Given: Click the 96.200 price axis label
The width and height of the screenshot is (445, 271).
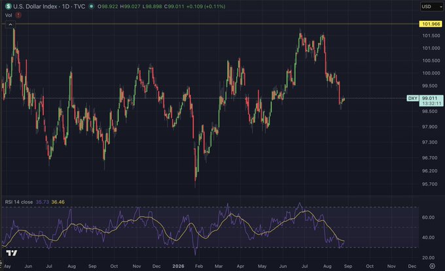Looking at the screenshot, I should click(x=430, y=170).
